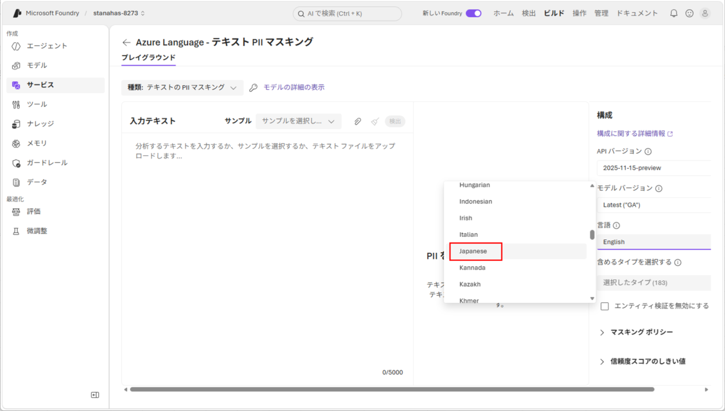
Task: Open the Latest ("GA") model version dropdown
Action: point(654,205)
